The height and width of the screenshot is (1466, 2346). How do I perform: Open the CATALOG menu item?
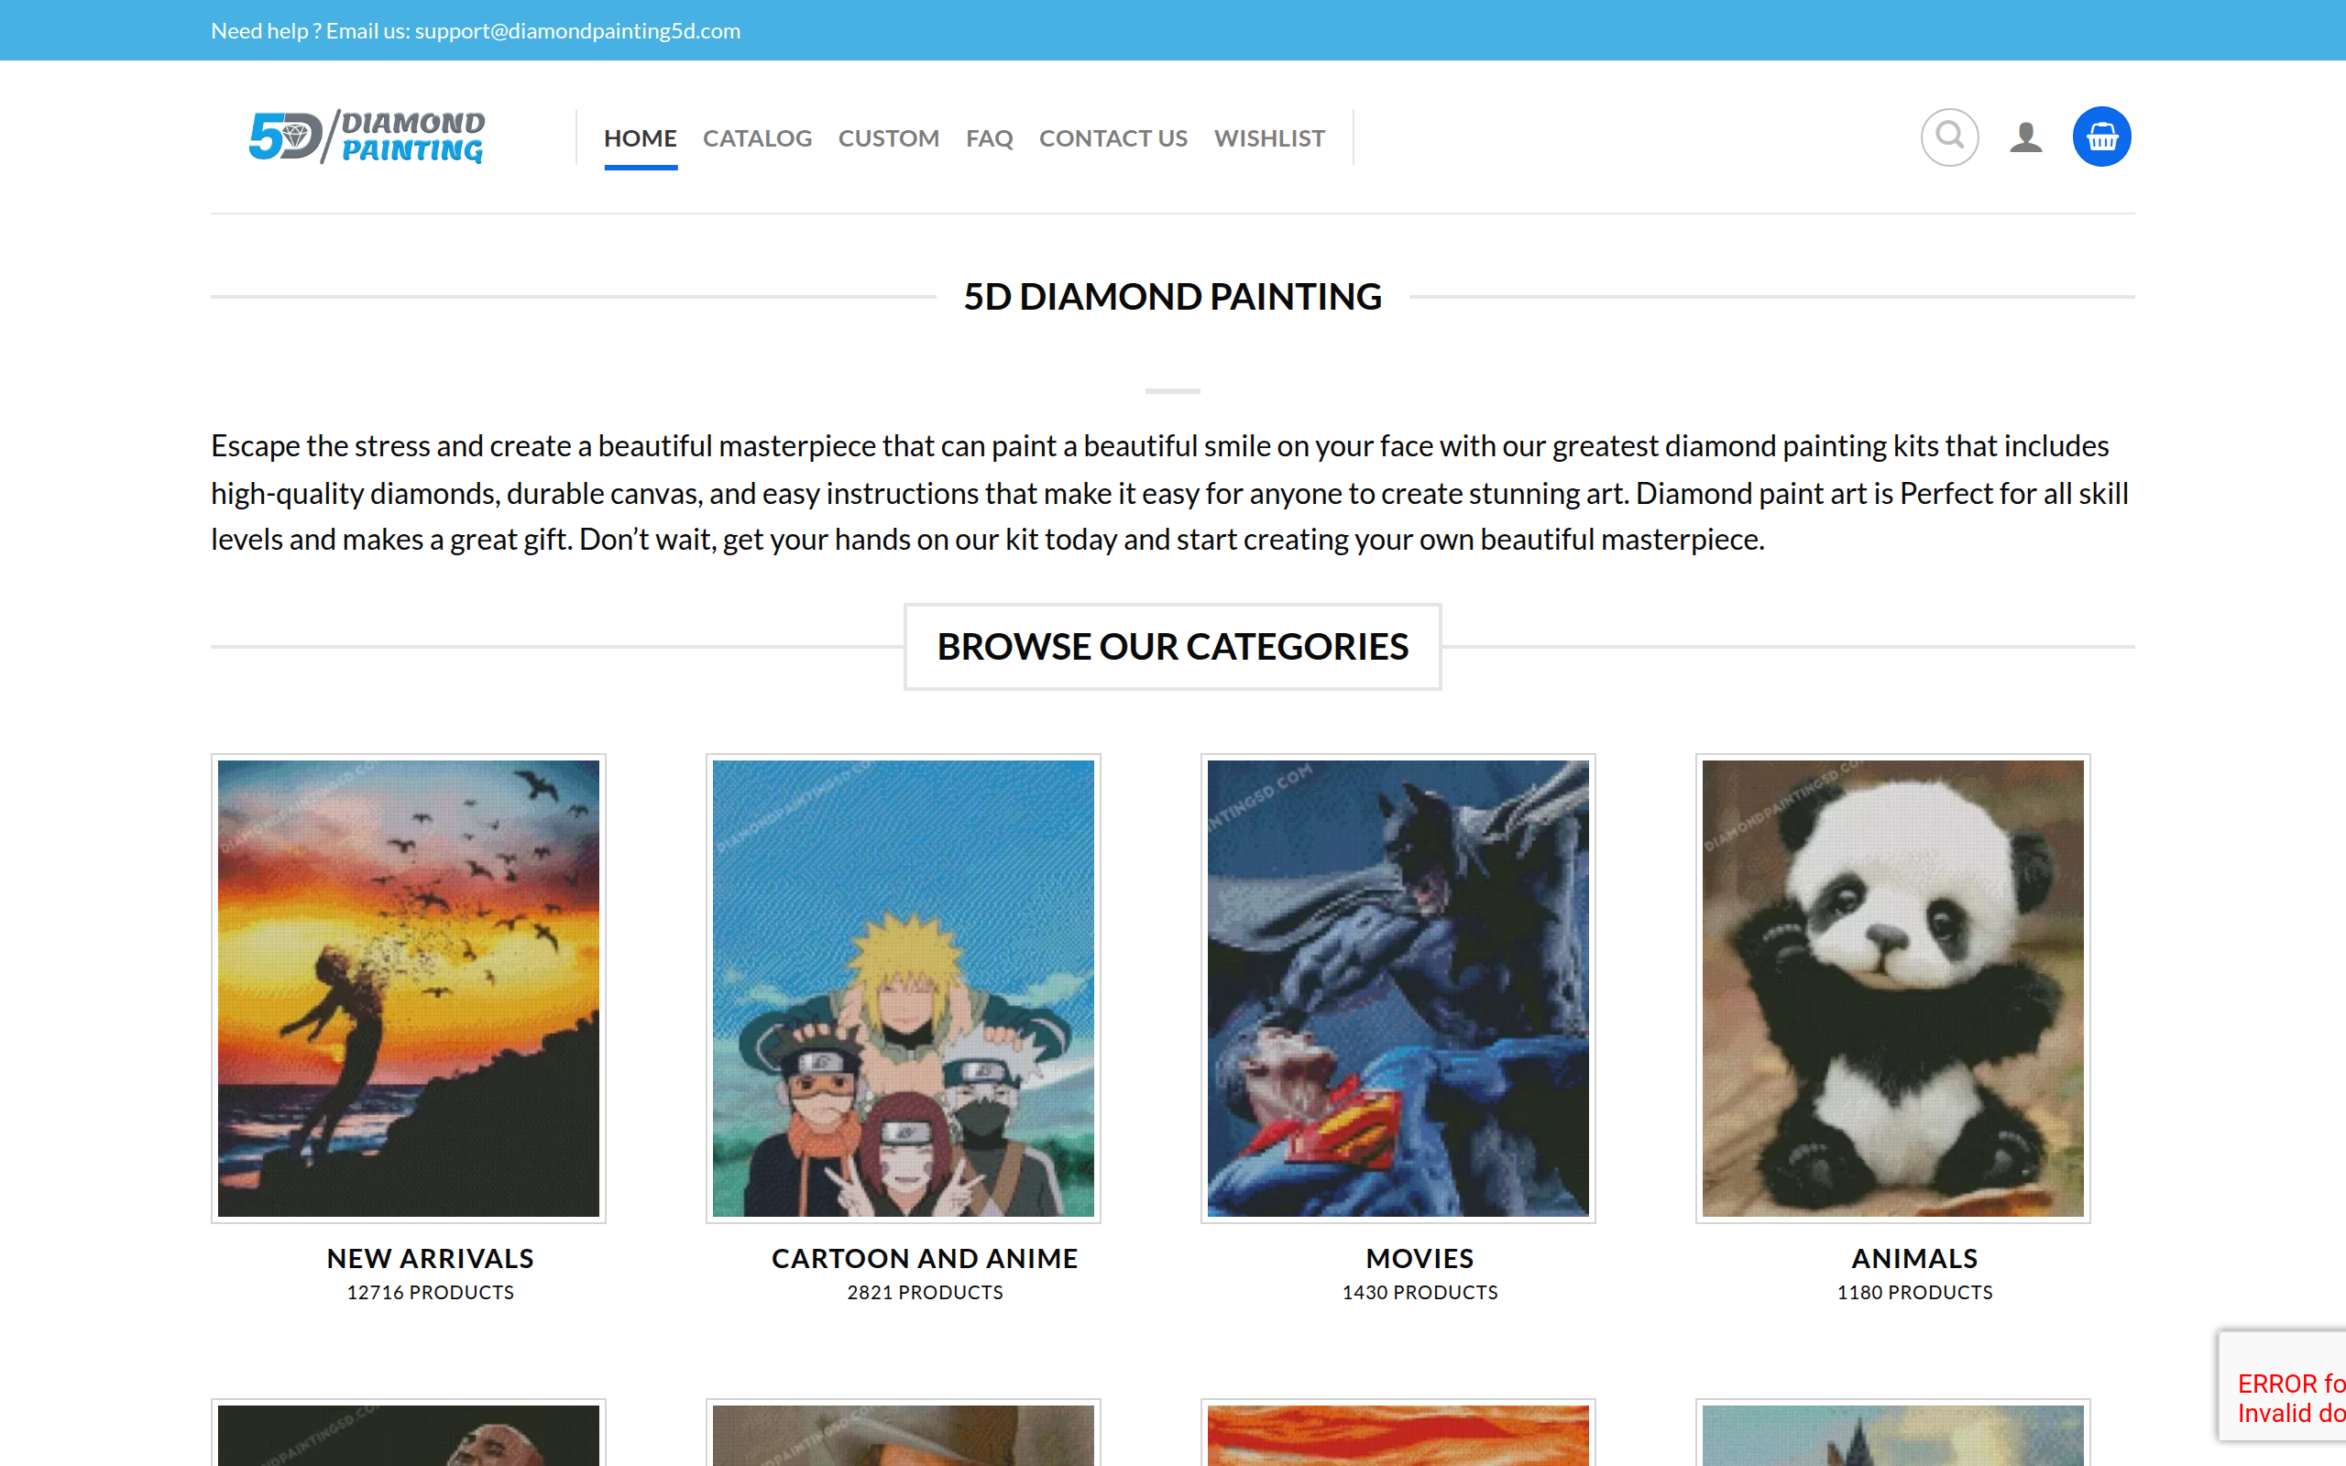tap(757, 138)
